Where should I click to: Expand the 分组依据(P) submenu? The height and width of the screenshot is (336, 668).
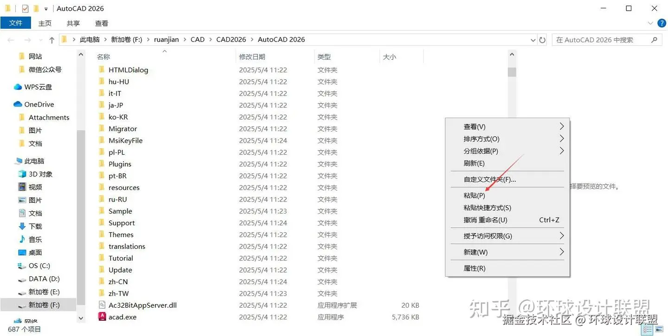pyautogui.click(x=561, y=151)
